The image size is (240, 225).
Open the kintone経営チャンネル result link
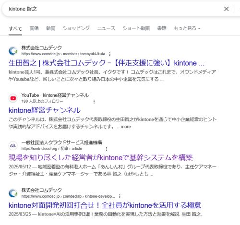coord(45,110)
